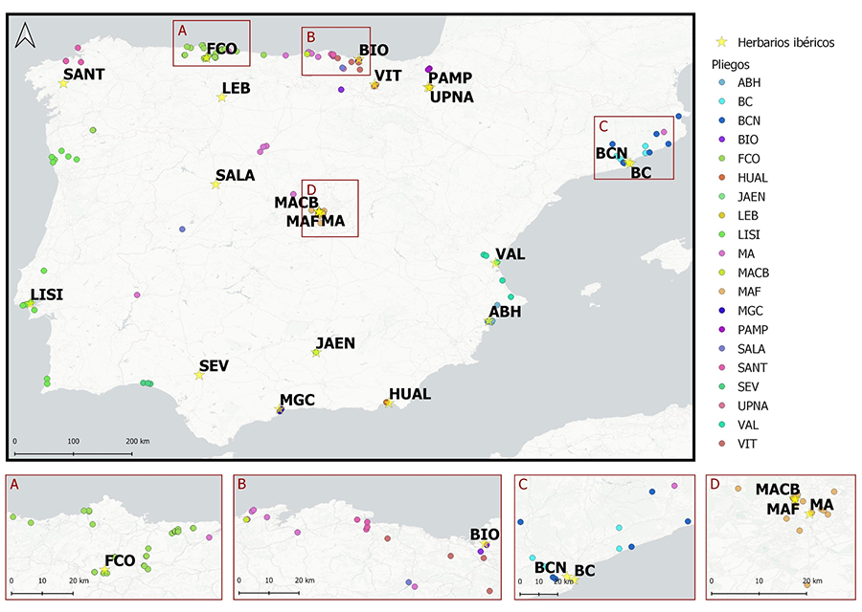
Task: Click red letter C on main map box
Action: point(602,126)
